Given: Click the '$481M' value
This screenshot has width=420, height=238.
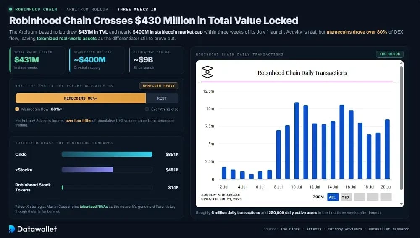Looking at the screenshot, I should click(x=172, y=170).
